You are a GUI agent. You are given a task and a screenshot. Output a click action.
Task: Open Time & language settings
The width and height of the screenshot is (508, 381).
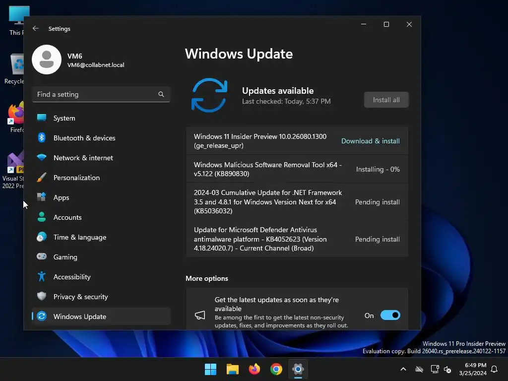click(101, 237)
